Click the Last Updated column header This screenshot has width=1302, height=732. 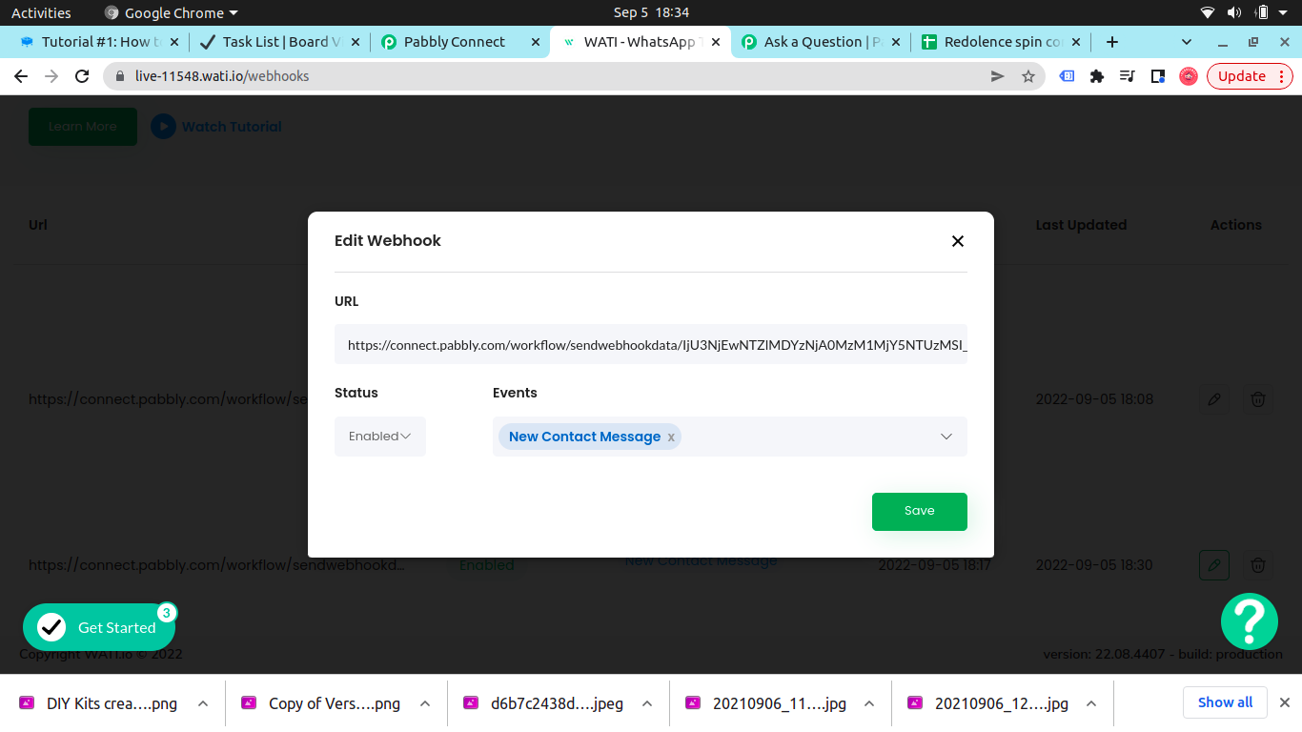[1081, 225]
